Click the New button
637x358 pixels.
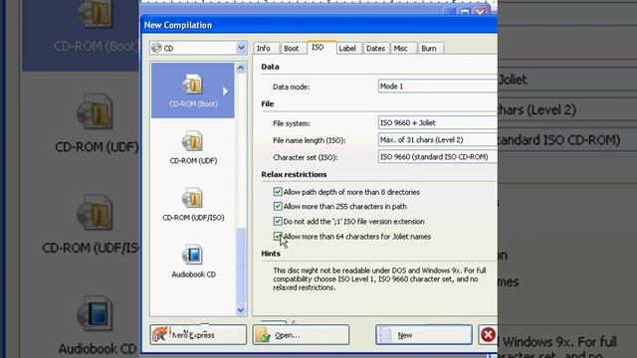[x=424, y=335]
